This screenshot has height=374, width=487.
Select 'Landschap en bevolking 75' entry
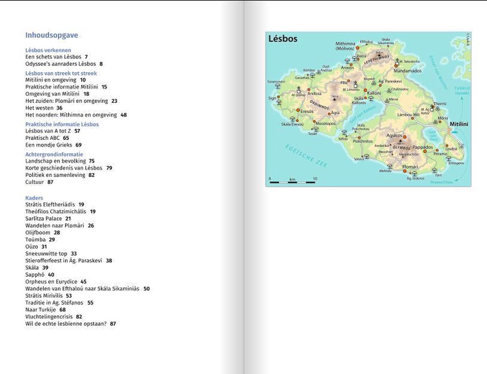[x=60, y=161]
